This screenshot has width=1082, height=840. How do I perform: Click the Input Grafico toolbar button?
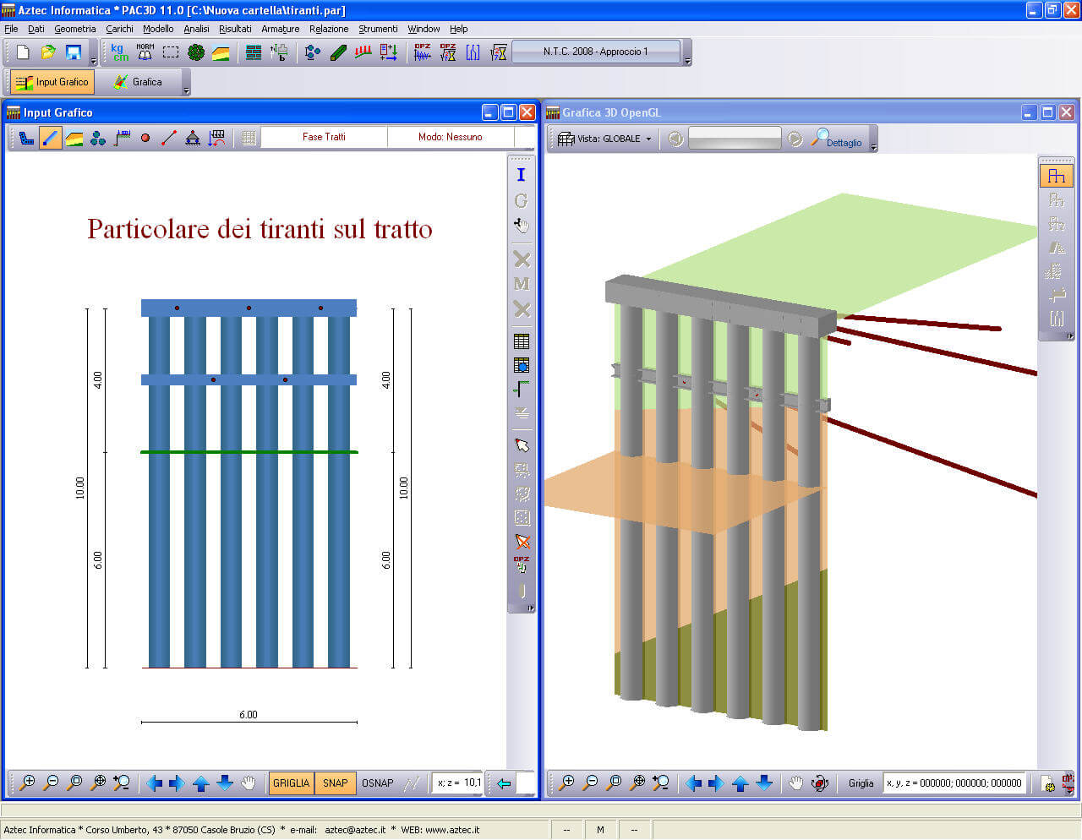(x=52, y=82)
